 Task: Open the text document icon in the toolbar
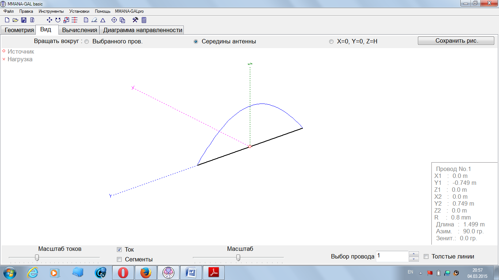[86, 20]
